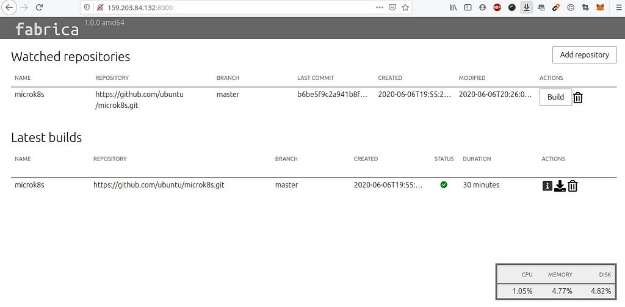Click the browser forward arrow
Viewport: 625px width, 307px height.
pos(24,7)
